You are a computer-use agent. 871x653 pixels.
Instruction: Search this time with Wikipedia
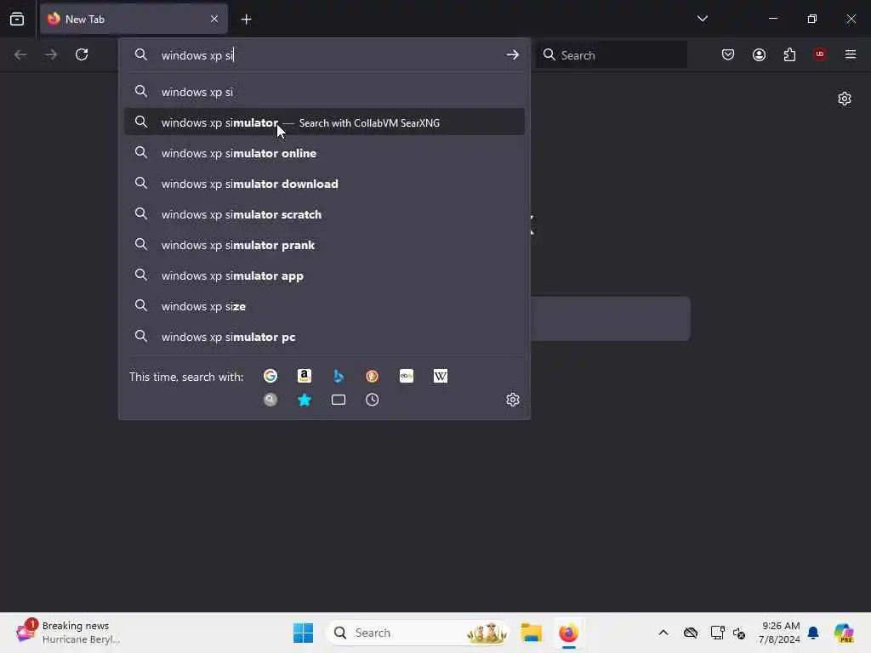441,376
